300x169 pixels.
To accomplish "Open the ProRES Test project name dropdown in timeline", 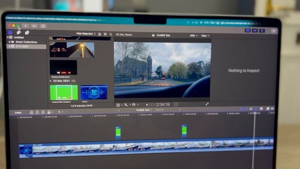I will 144,110.
